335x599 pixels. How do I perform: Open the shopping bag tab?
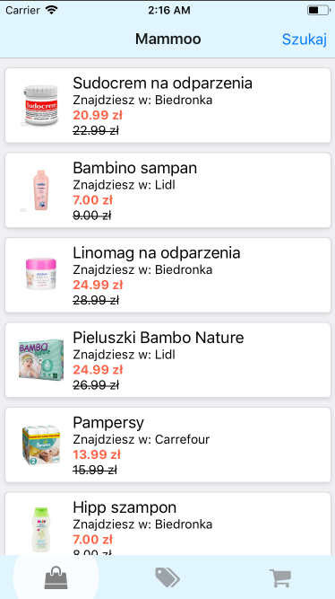(x=56, y=577)
